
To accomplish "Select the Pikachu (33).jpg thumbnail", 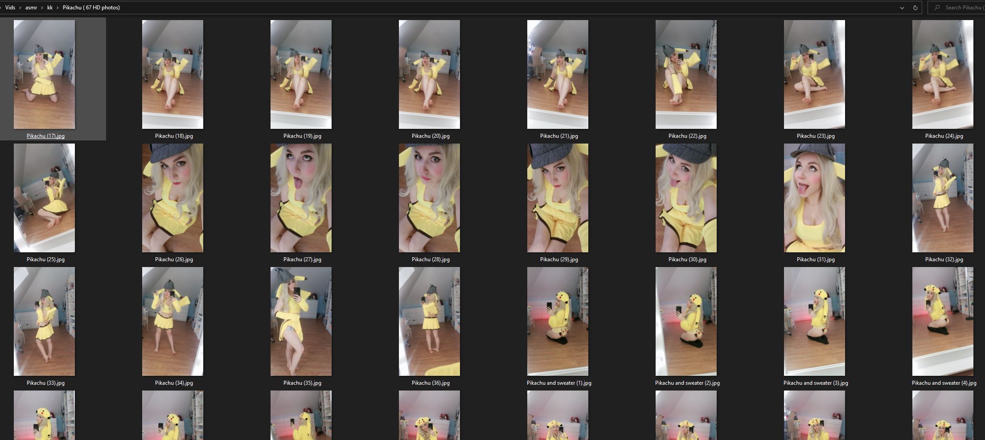I will click(x=44, y=321).
